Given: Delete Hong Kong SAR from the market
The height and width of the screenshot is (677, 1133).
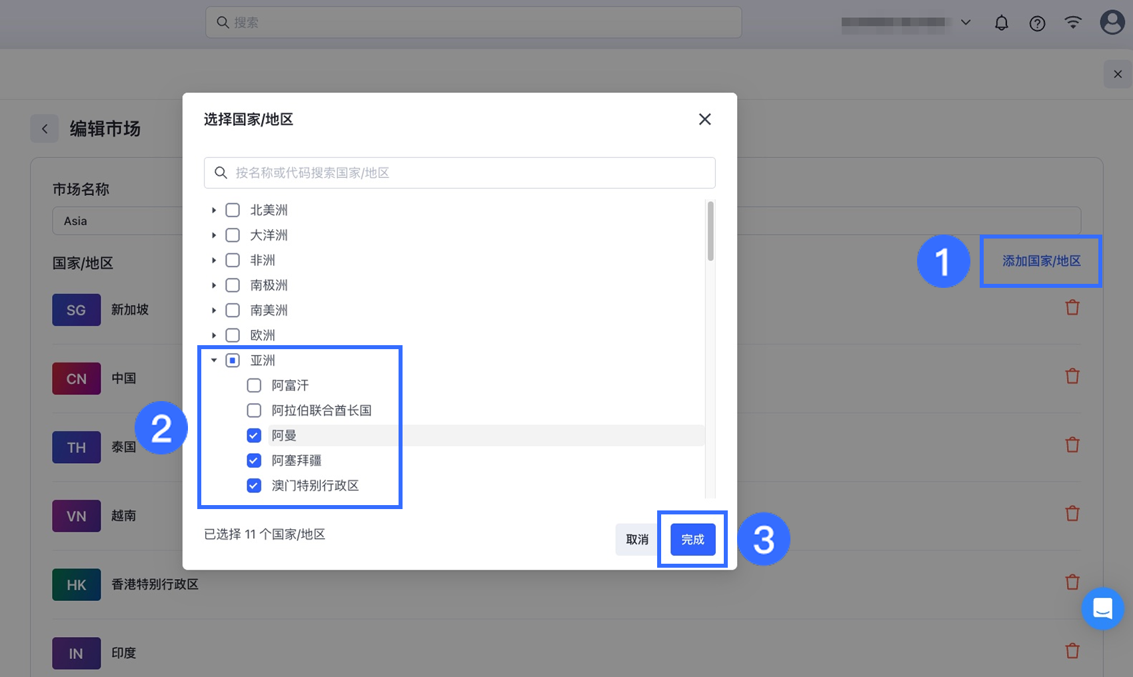Looking at the screenshot, I should (x=1072, y=582).
